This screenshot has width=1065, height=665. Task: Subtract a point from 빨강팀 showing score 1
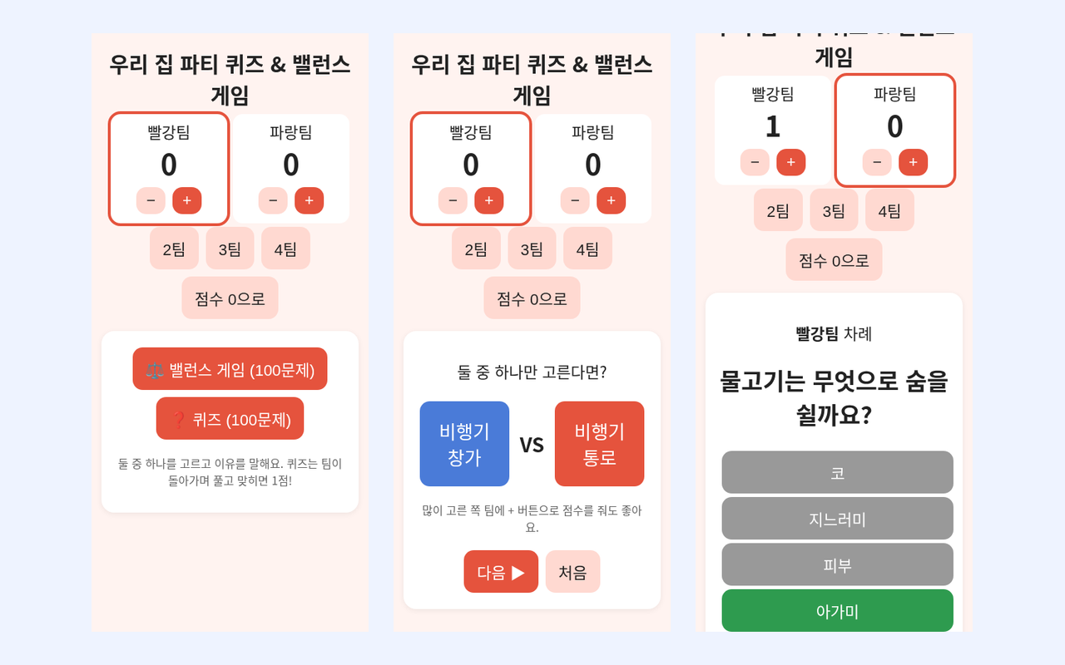755,162
